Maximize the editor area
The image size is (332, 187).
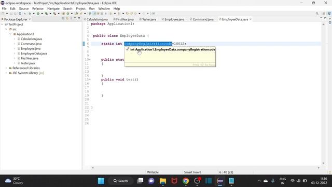325,19
